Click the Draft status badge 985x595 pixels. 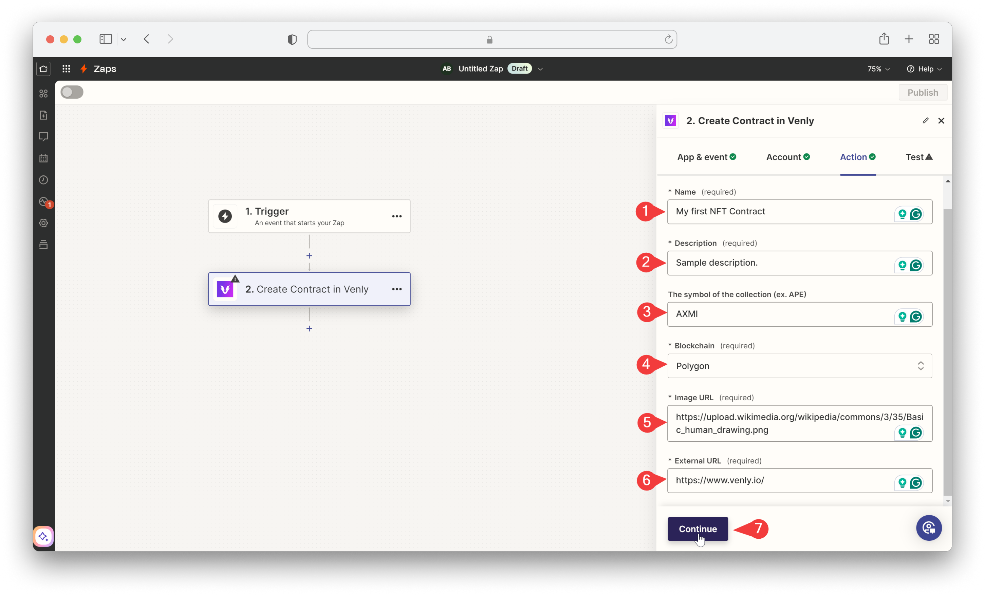point(519,69)
